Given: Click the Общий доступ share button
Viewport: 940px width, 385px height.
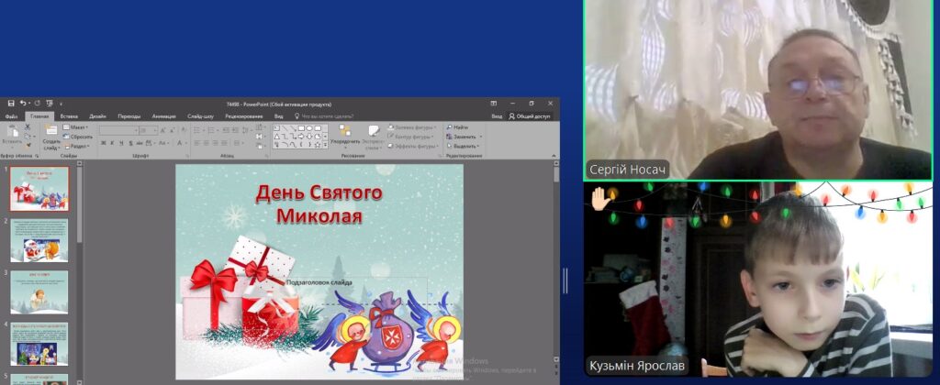Looking at the screenshot, I should (x=530, y=116).
